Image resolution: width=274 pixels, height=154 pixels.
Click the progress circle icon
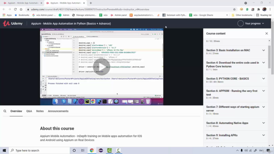point(241,24)
